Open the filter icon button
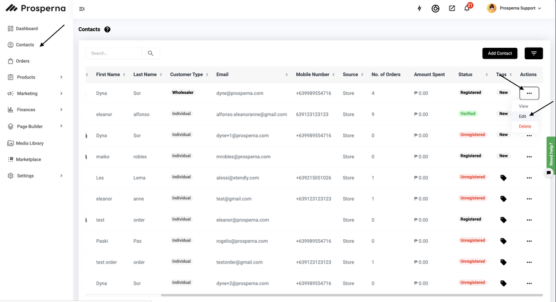Screen dimensions: 556x302 (534, 53)
